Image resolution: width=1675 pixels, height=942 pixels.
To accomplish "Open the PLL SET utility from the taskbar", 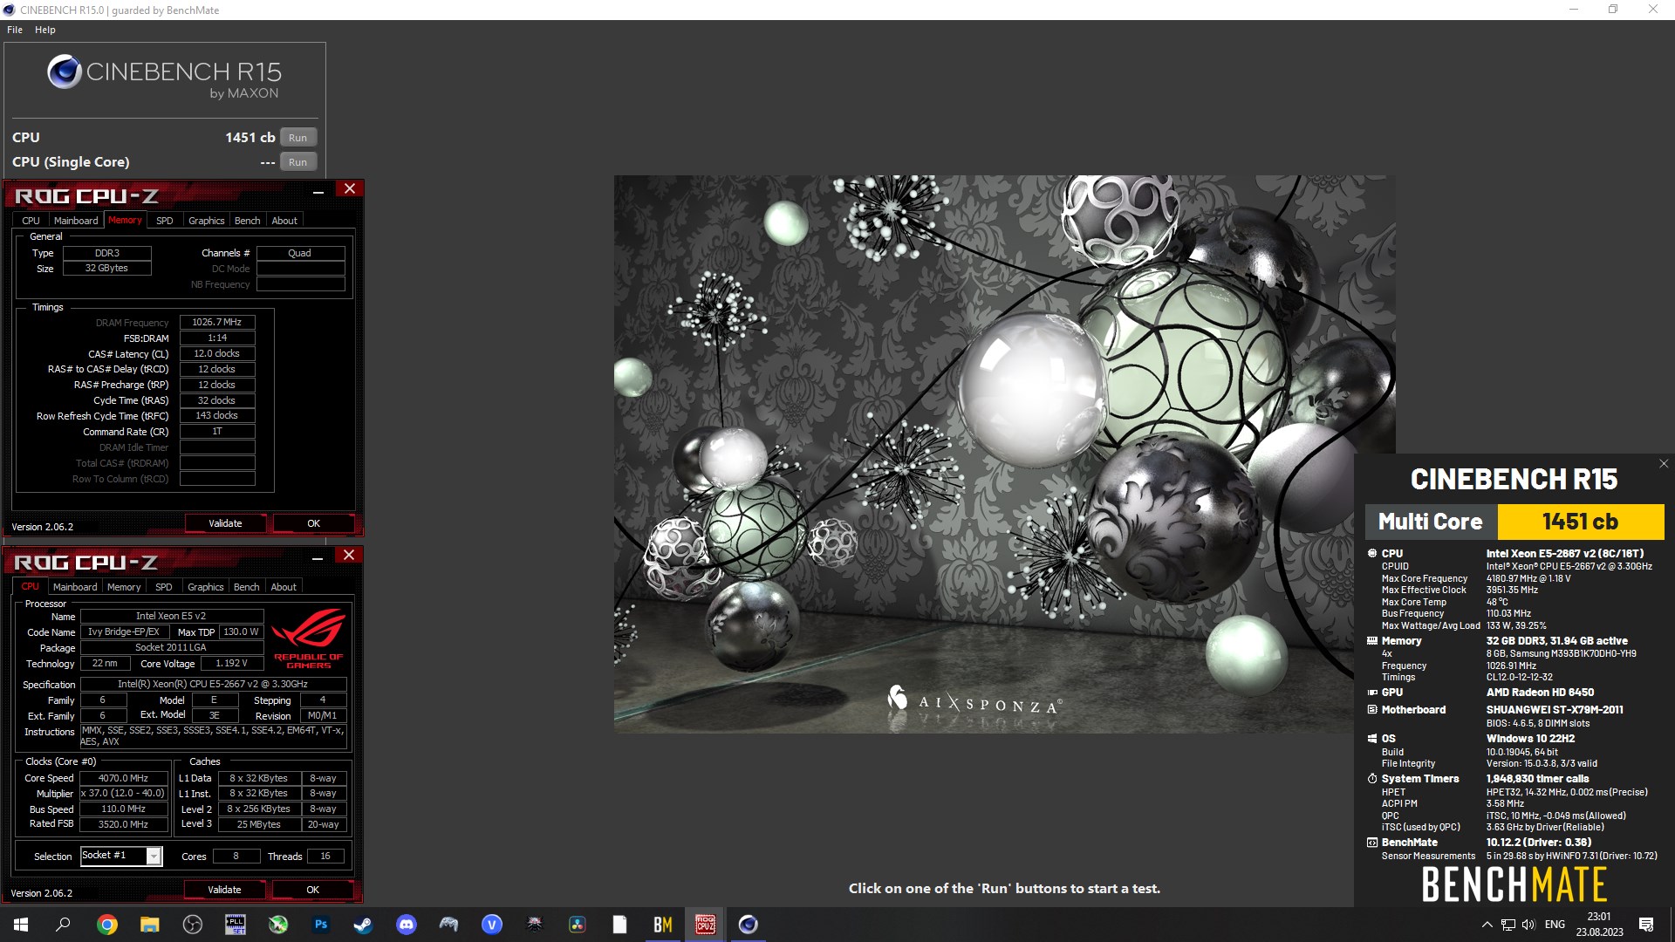I will tap(236, 925).
